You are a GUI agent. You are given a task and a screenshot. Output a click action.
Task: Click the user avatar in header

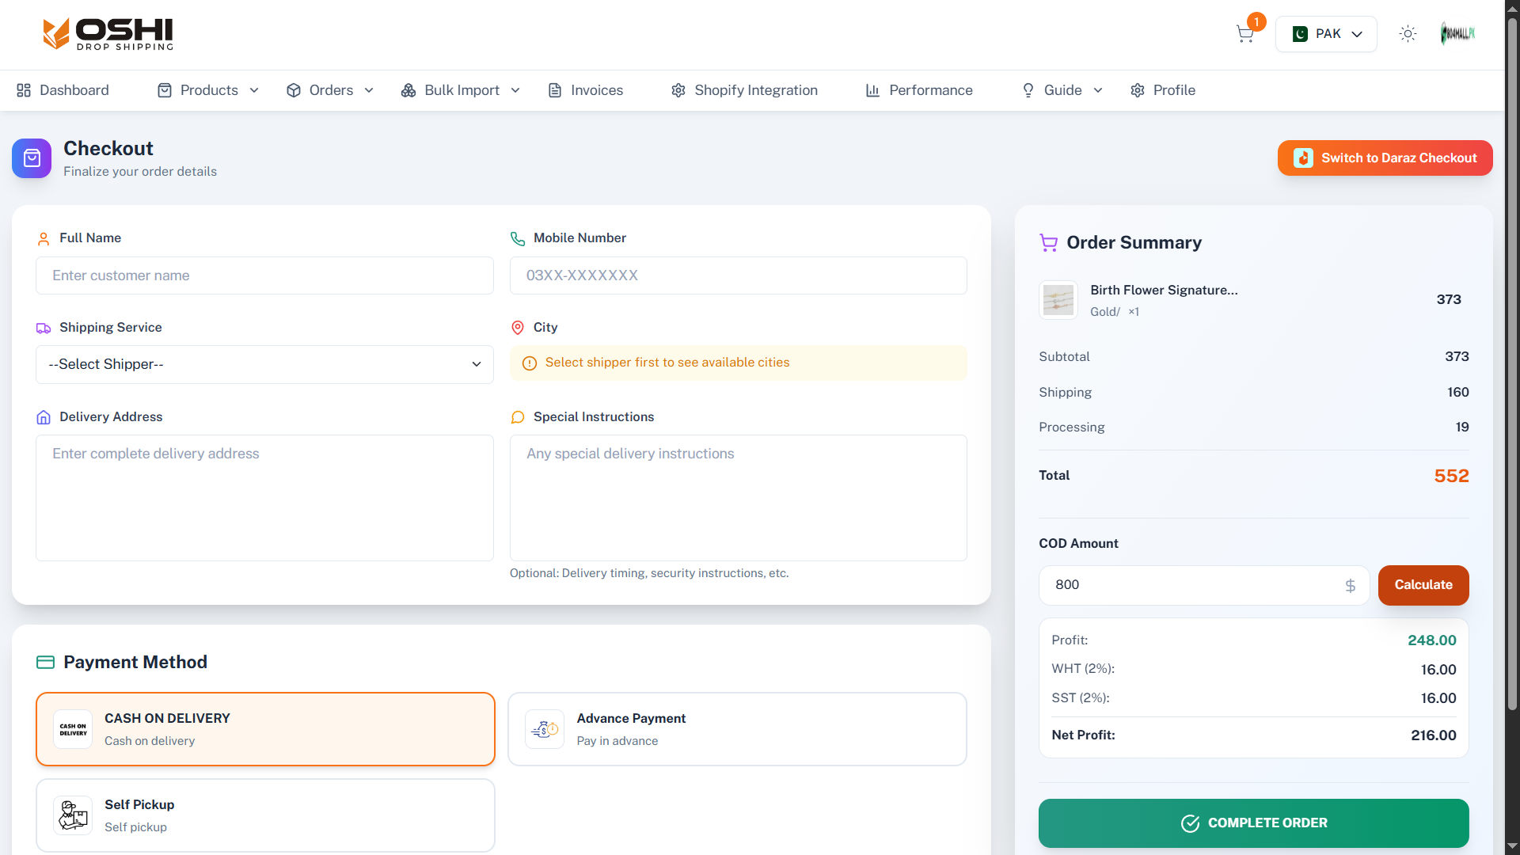point(1457,34)
